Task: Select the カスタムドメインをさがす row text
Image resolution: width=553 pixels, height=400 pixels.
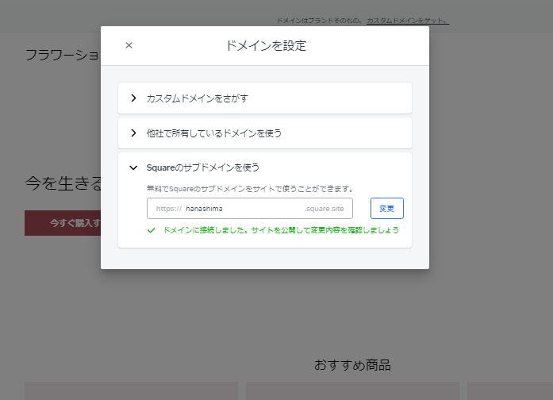Action: [x=197, y=98]
